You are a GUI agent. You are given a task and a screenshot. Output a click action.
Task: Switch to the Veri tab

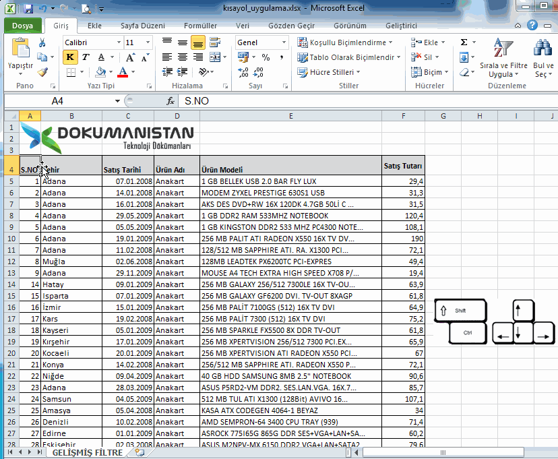(x=243, y=26)
